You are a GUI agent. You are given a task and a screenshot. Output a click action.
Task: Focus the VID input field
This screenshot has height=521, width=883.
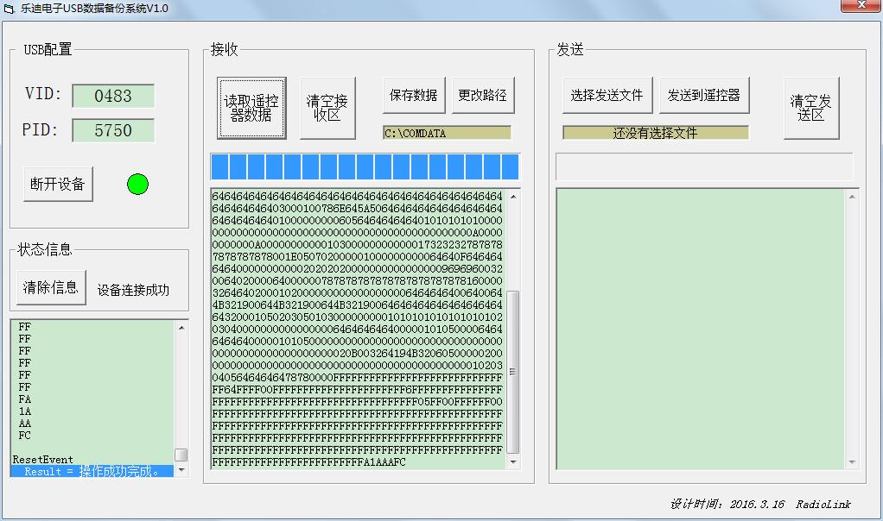tap(113, 96)
